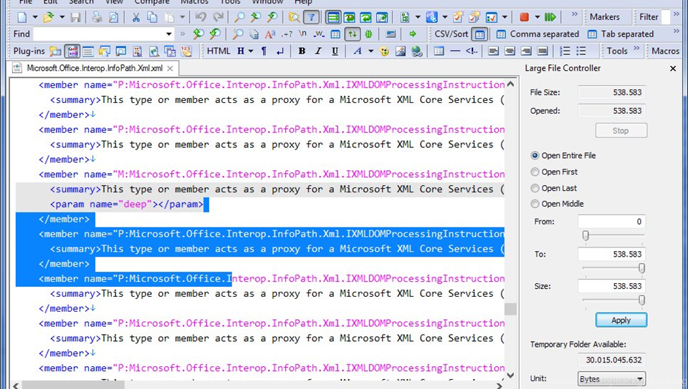Toggle whole word (.w.) search option
Image resolution: width=688 pixels, height=389 pixels.
(319, 34)
